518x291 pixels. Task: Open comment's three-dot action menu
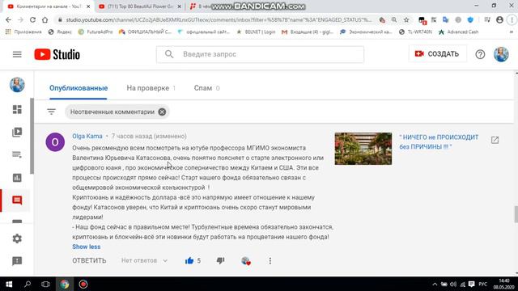(270, 260)
